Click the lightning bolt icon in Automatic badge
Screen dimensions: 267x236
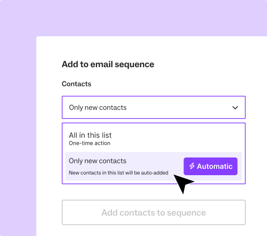192,166
